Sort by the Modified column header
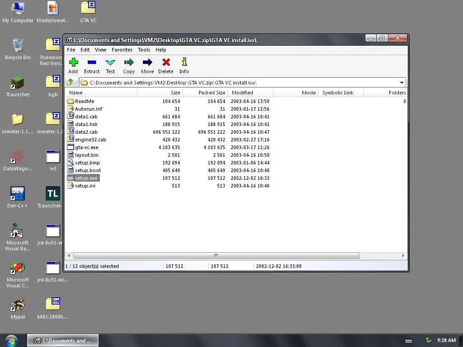This screenshot has width=463, height=347. point(250,93)
